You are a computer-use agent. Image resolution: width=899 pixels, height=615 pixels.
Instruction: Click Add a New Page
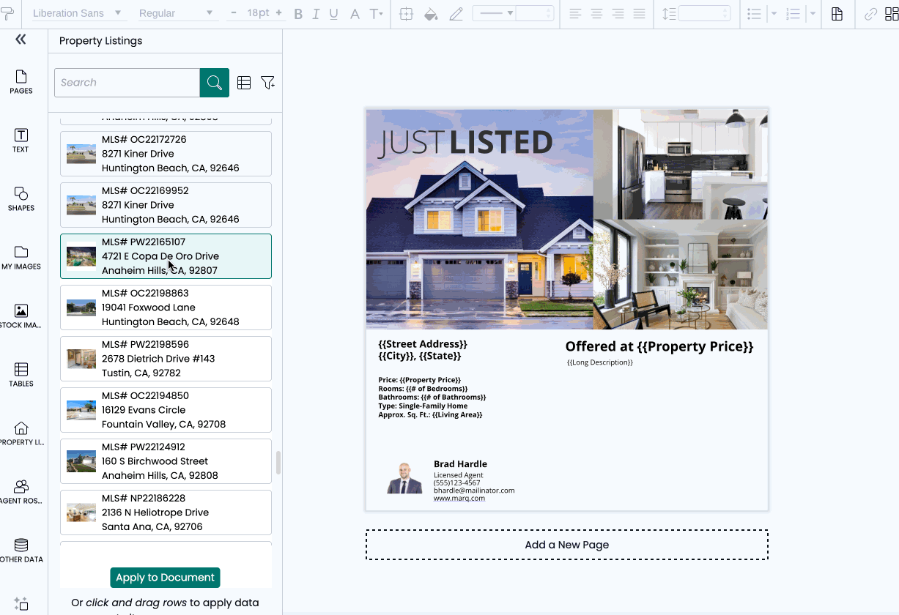pyautogui.click(x=567, y=545)
